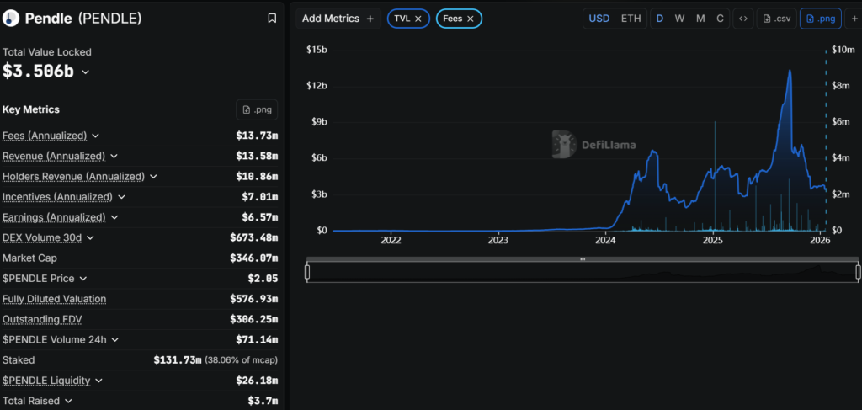Click the Fully Diluted Valuation label
The image size is (862, 410).
54,299
